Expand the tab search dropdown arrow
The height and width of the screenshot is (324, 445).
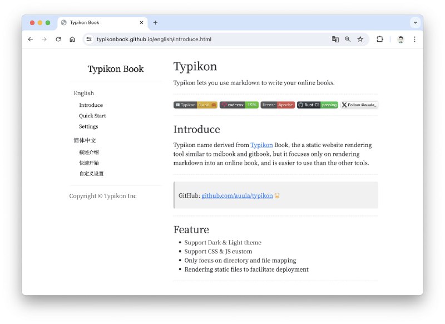pos(414,23)
